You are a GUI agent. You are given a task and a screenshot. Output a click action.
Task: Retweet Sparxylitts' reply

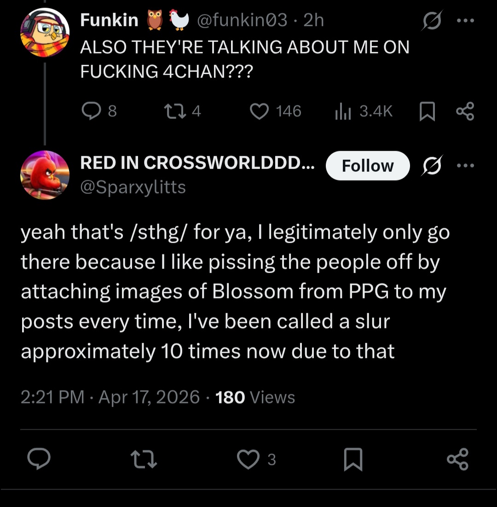click(x=144, y=460)
